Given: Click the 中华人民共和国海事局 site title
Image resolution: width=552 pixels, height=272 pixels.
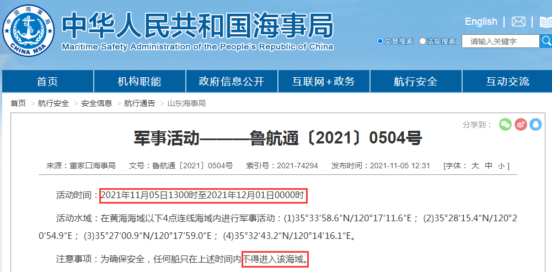Looking at the screenshot, I should click(197, 25).
